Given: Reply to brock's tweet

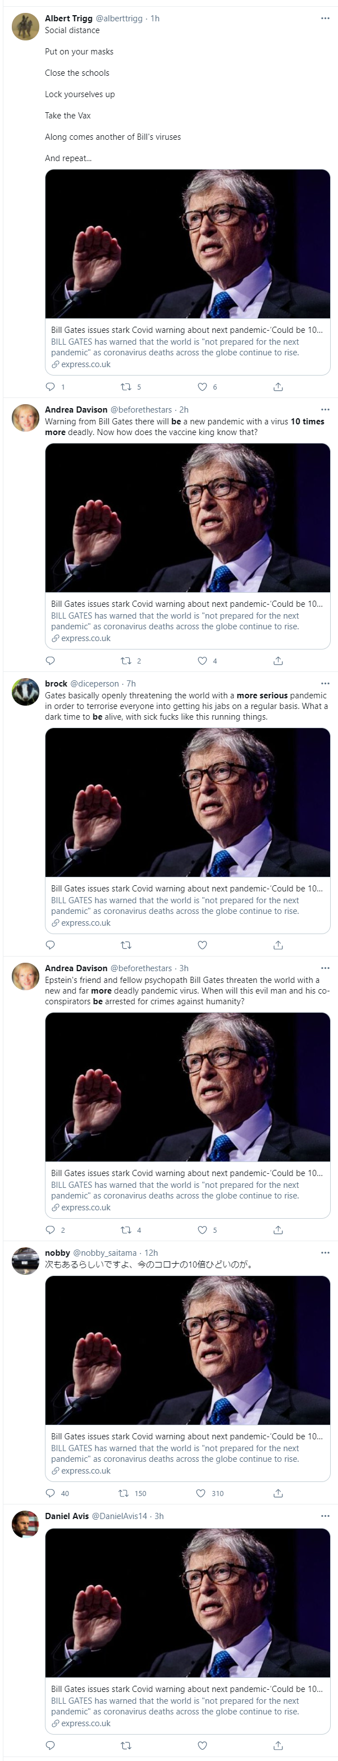Looking at the screenshot, I should (50, 945).
